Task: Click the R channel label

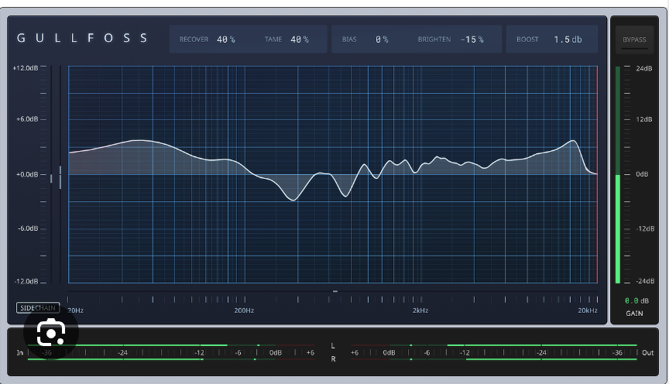Action: (x=333, y=359)
